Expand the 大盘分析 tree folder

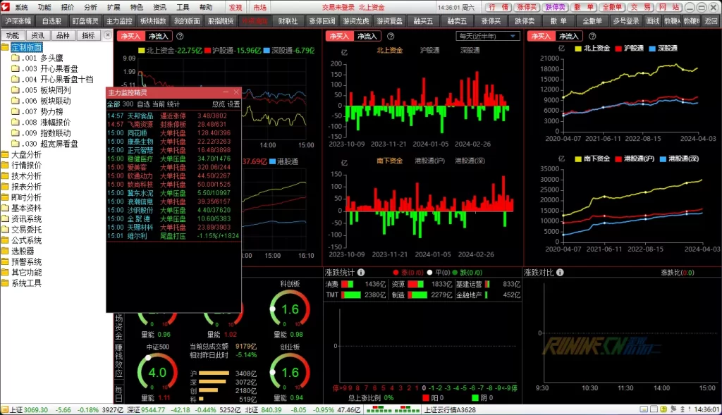click(x=26, y=154)
